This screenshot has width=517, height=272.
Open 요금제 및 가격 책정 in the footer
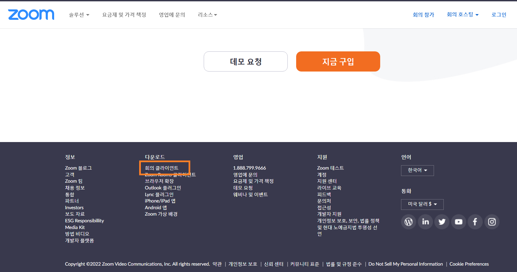(x=253, y=181)
